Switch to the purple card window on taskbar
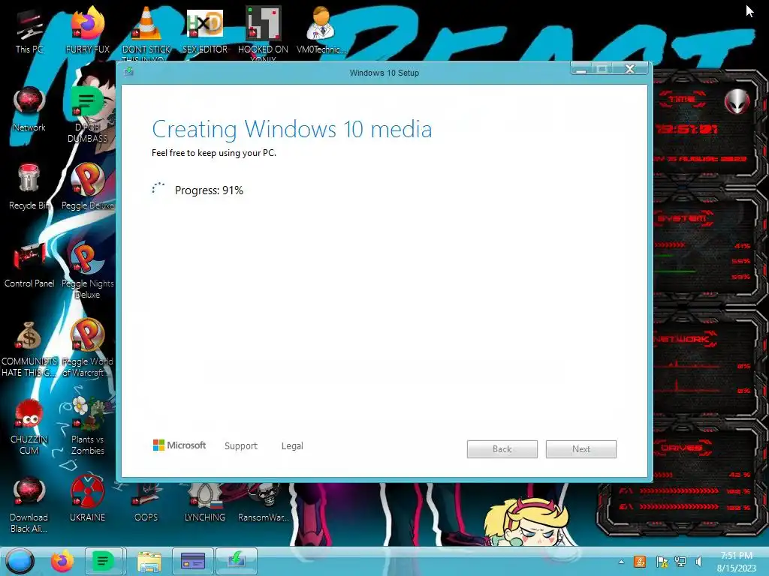The image size is (769, 576). [193, 561]
